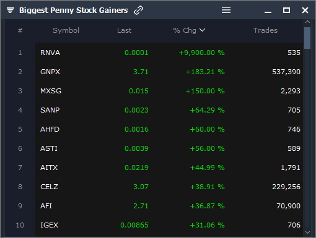Click the scrollbar down arrow

point(307,232)
